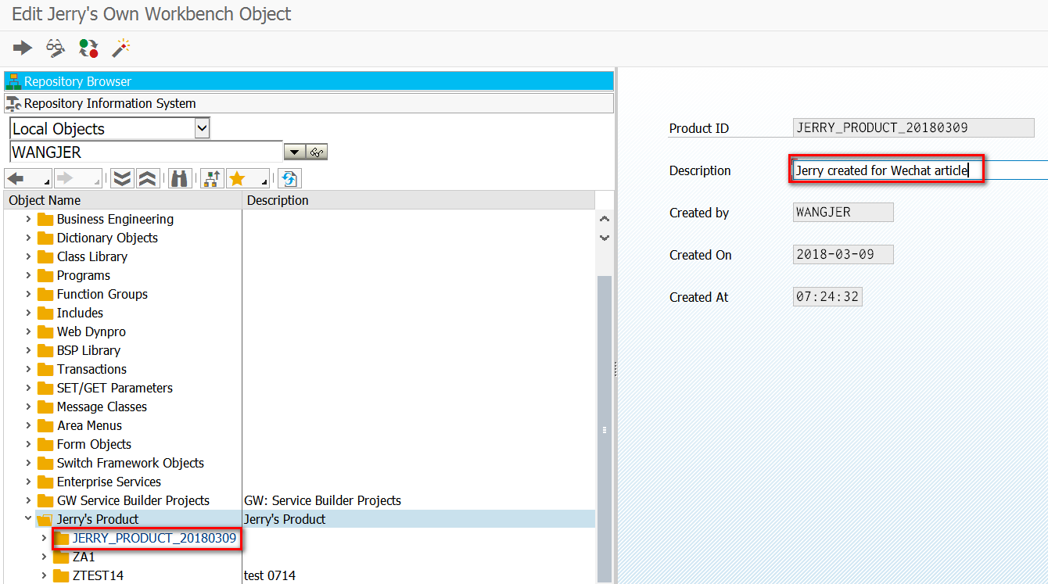Expand the Includes node
The image size is (1048, 584).
(28, 313)
